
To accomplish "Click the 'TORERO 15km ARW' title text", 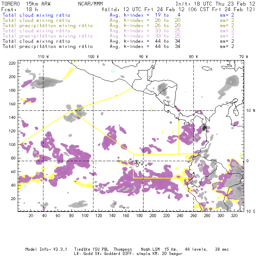I will [x=26, y=4].
